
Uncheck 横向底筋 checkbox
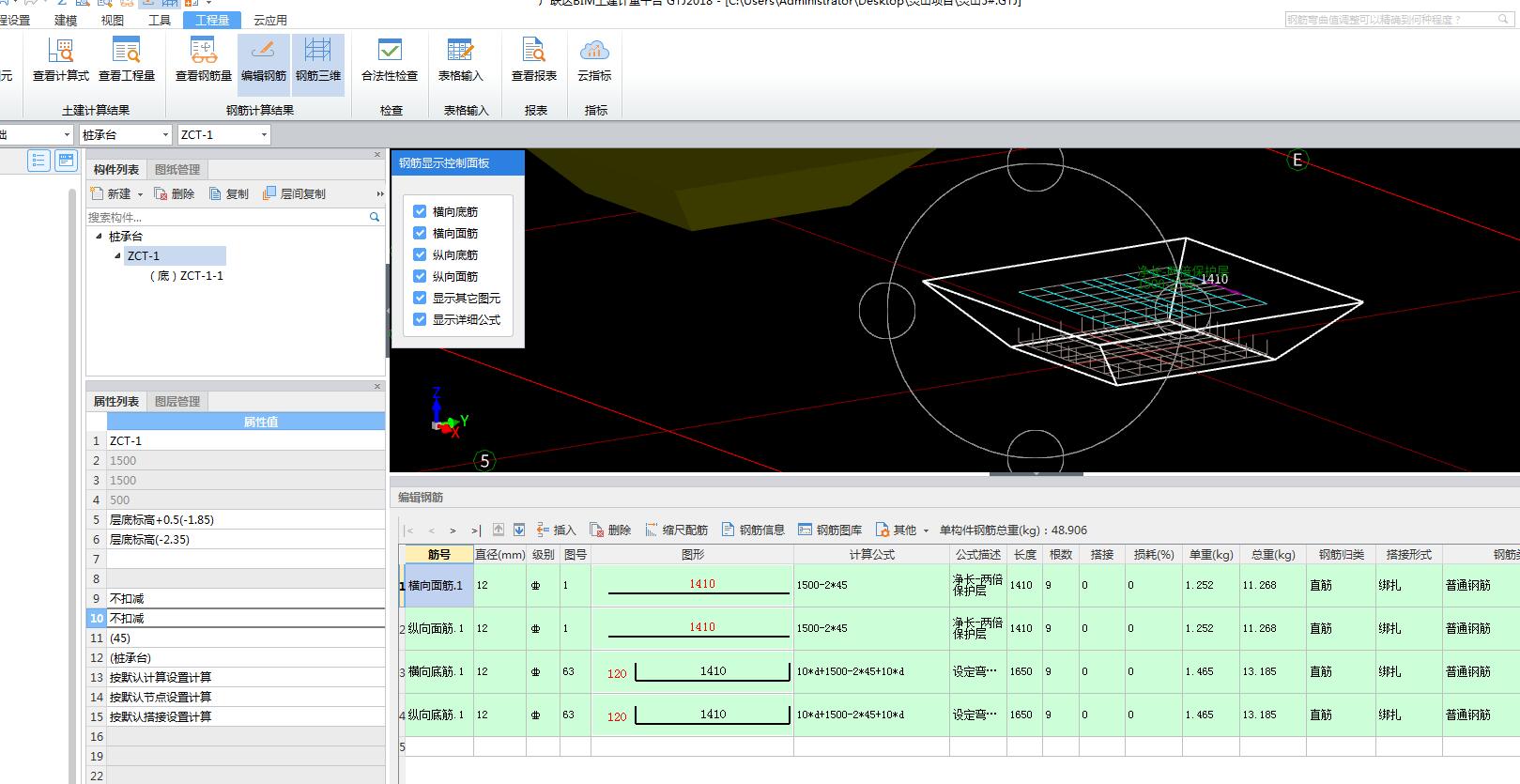point(420,212)
